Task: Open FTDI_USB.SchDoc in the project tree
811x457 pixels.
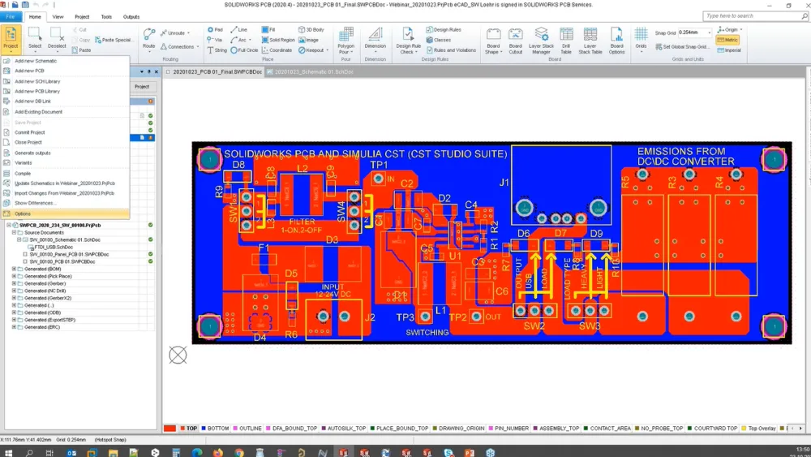Action: click(x=54, y=247)
